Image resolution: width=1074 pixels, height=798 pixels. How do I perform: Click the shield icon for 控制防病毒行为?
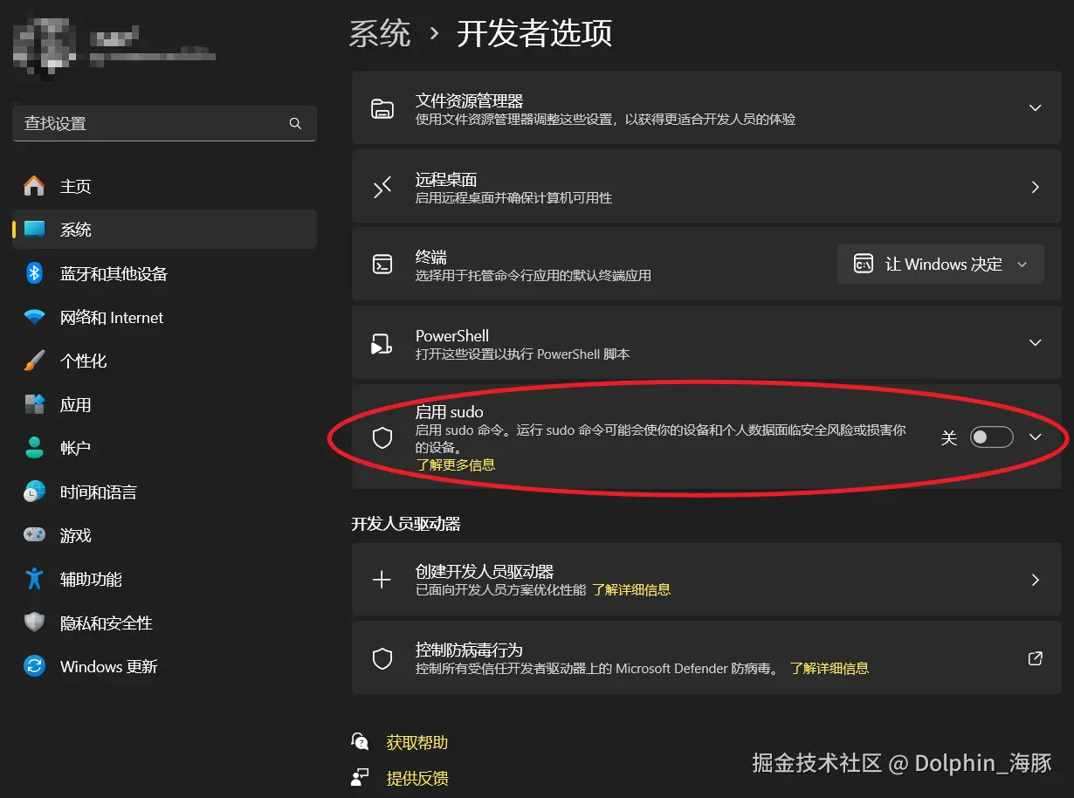[382, 658]
